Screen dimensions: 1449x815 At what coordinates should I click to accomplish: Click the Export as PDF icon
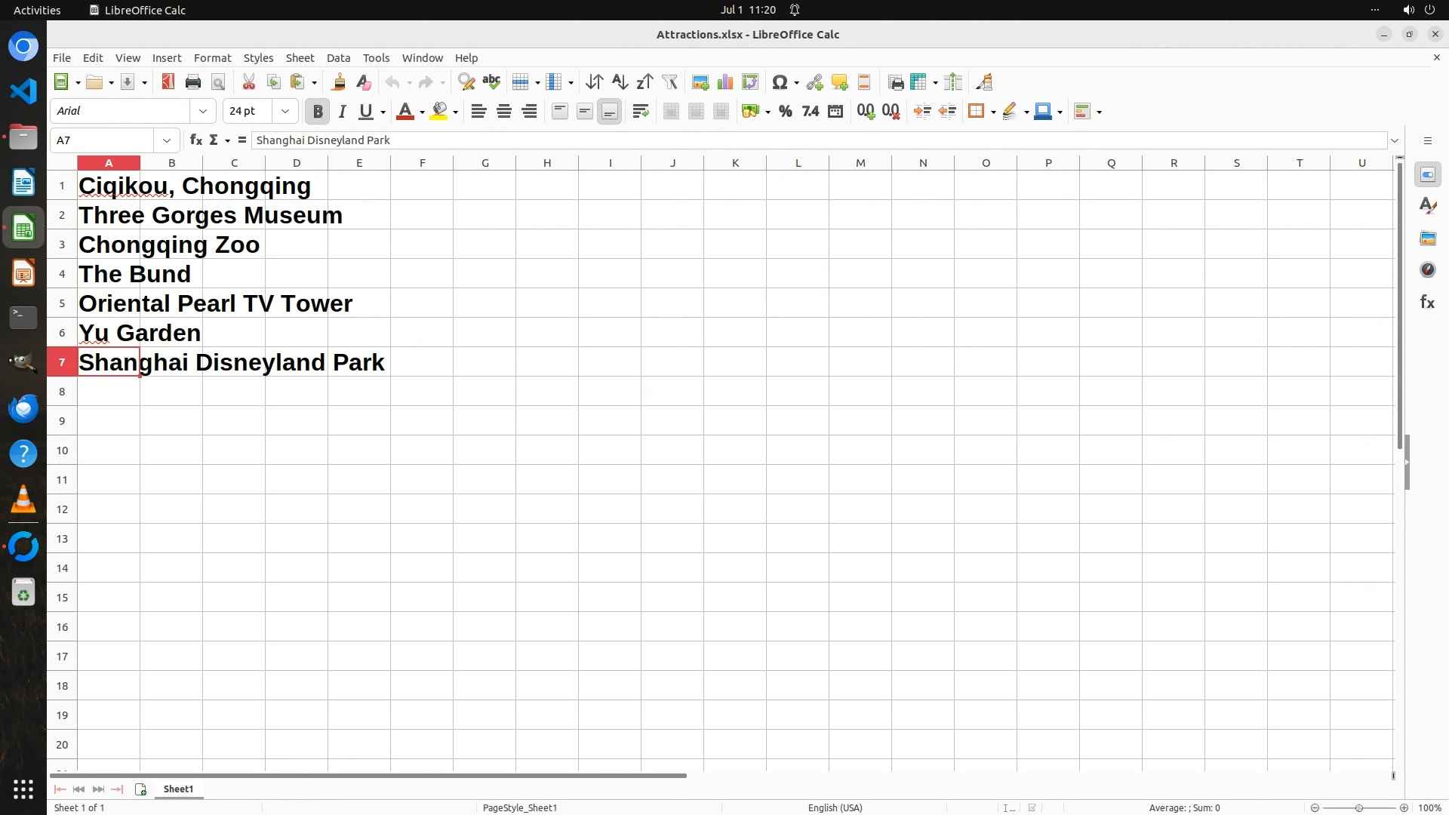pyautogui.click(x=168, y=82)
